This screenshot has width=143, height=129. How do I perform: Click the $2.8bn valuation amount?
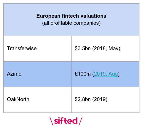83,99
